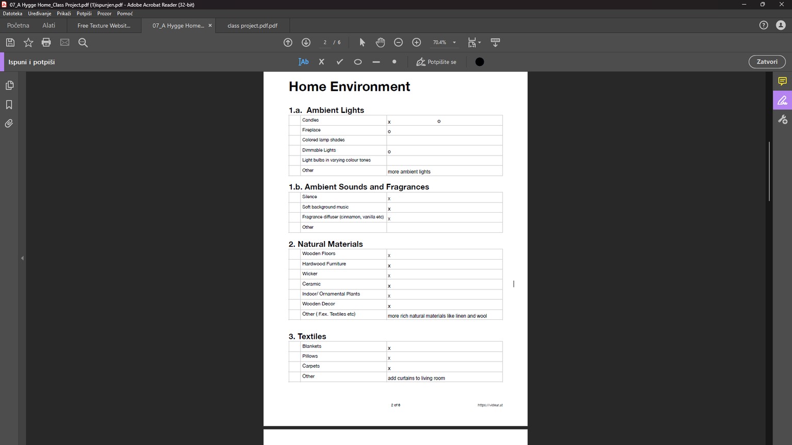Click the 'more rich natural materials' field text
This screenshot has width=792, height=445.
tap(437, 316)
